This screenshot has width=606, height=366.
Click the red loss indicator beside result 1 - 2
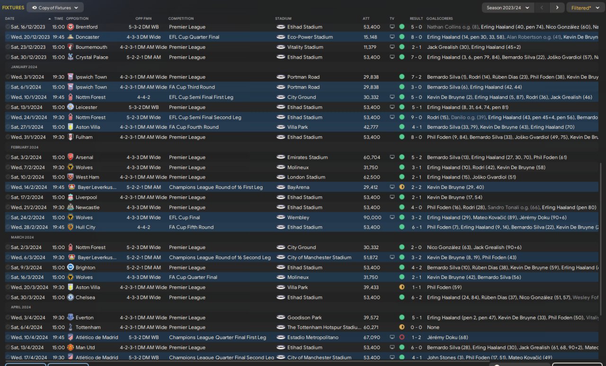(x=402, y=338)
